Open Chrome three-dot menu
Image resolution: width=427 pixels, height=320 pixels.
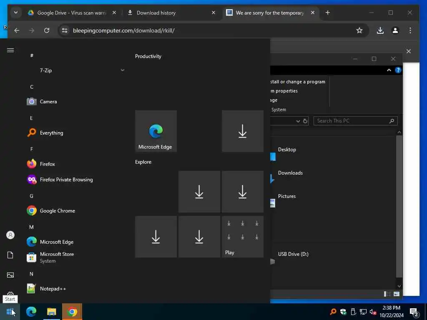click(410, 30)
